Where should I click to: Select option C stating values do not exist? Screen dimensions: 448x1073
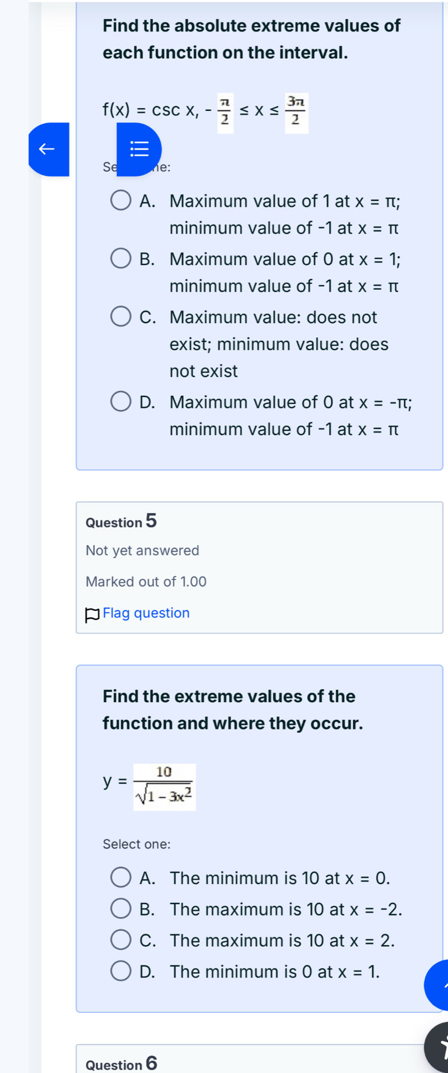coord(120,317)
